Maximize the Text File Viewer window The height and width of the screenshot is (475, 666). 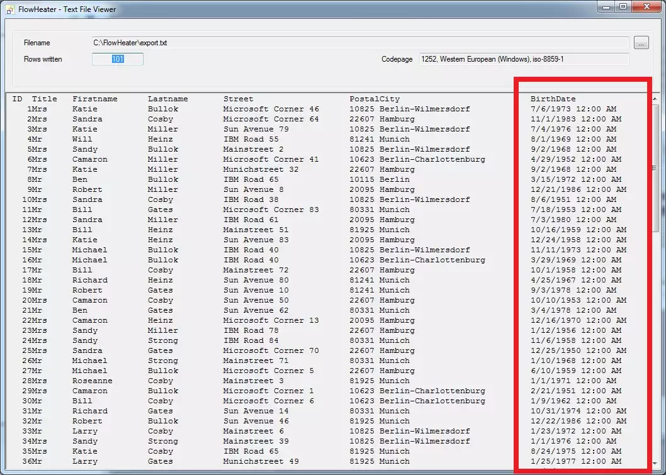point(623,7)
